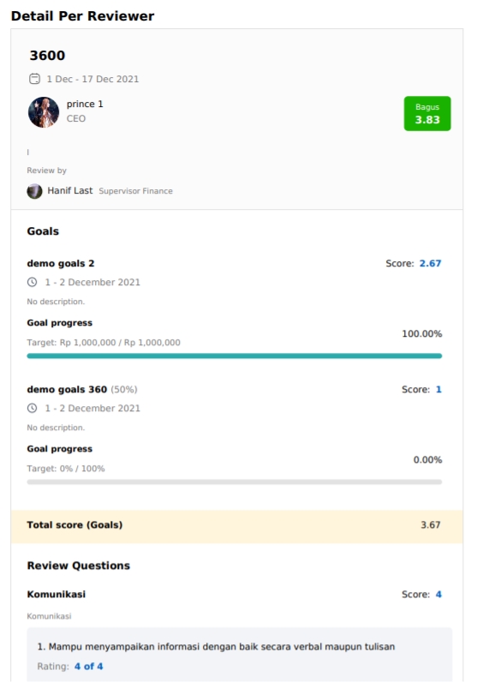
Task: Click the Total score (Goals) row
Action: 237,526
